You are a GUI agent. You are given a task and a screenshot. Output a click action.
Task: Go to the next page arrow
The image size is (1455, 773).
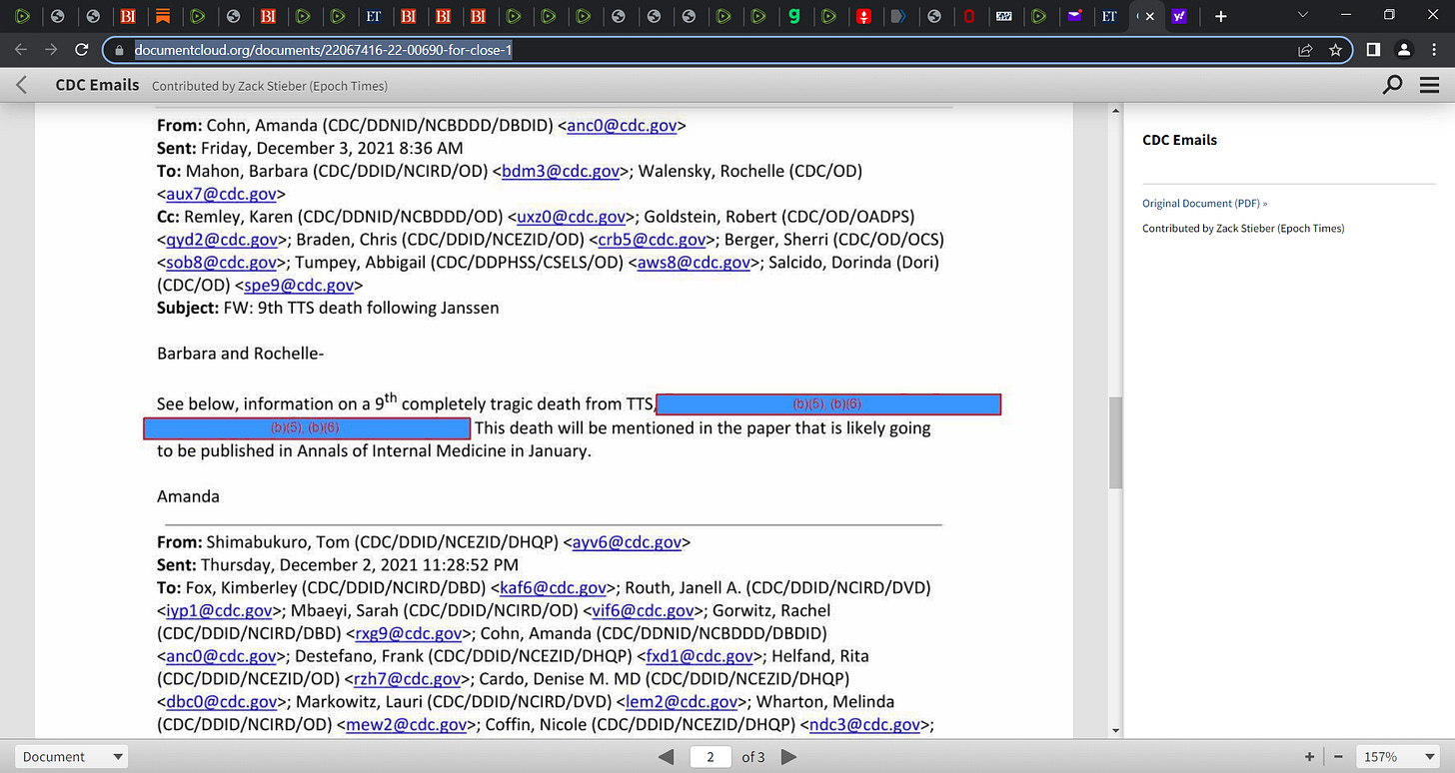788,757
